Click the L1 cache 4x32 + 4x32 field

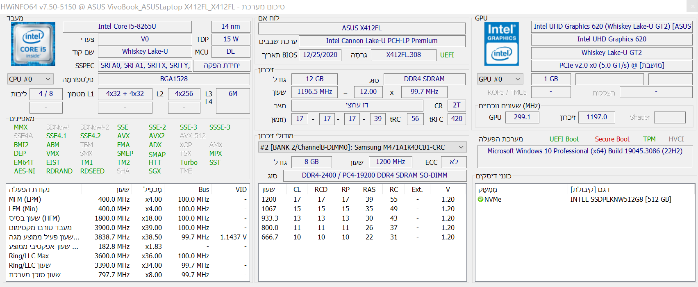125,94
